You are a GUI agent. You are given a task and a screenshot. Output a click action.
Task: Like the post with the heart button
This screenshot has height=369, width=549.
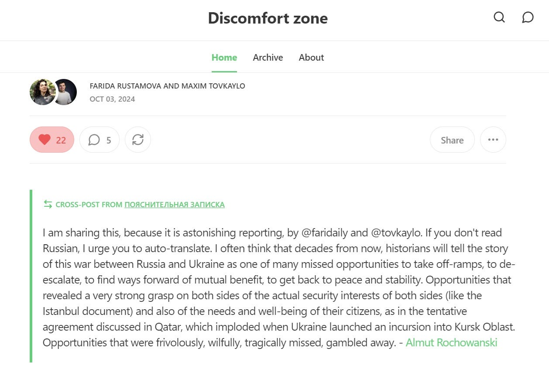(x=52, y=140)
